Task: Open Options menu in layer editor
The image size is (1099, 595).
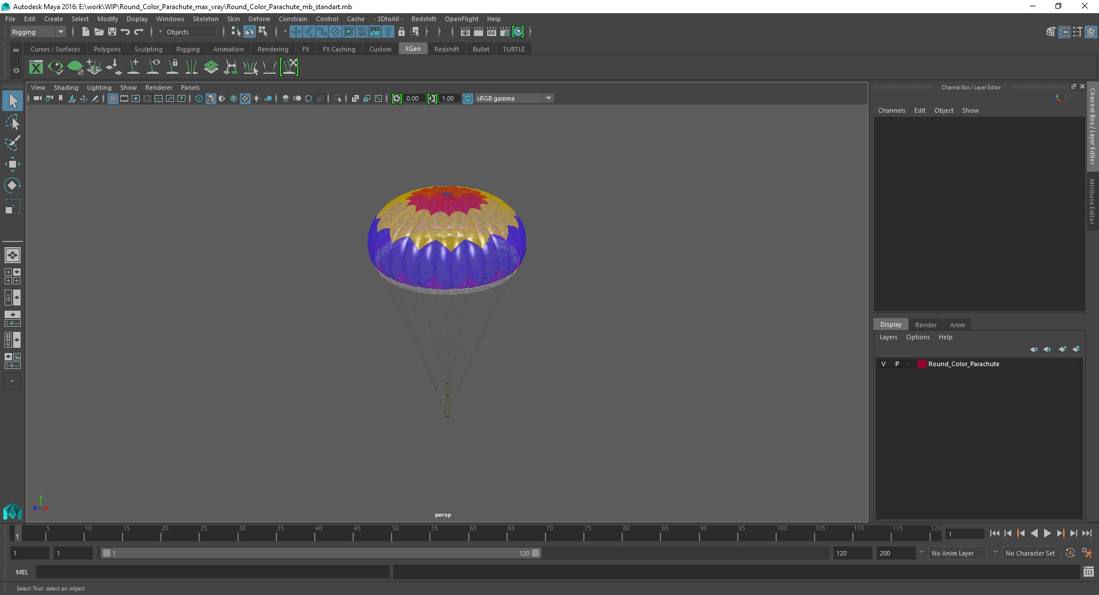Action: tap(918, 337)
